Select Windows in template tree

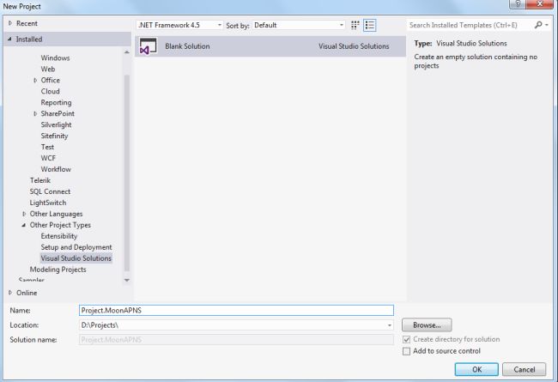click(x=55, y=58)
